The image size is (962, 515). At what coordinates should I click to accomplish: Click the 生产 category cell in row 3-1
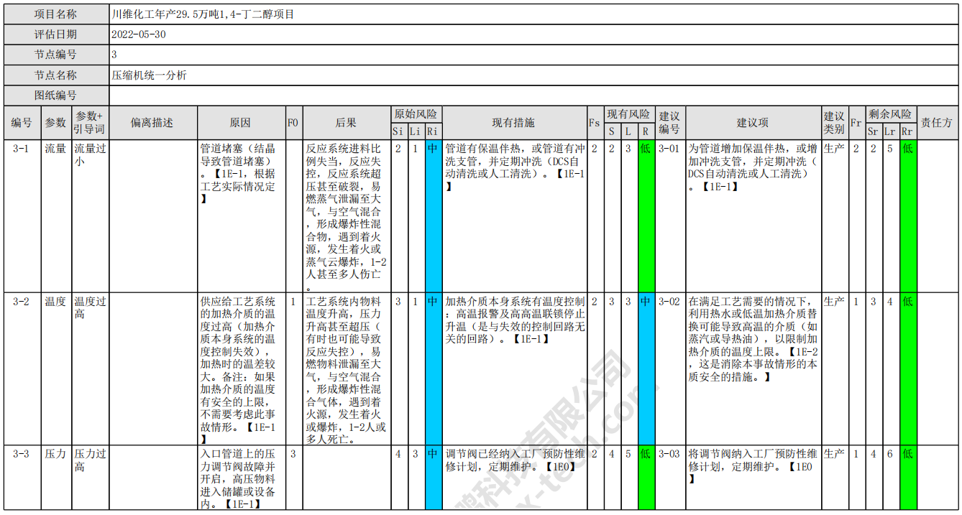point(834,216)
